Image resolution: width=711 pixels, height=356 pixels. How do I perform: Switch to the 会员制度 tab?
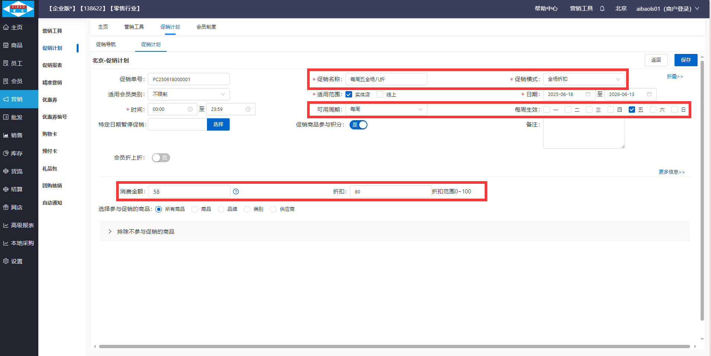206,27
